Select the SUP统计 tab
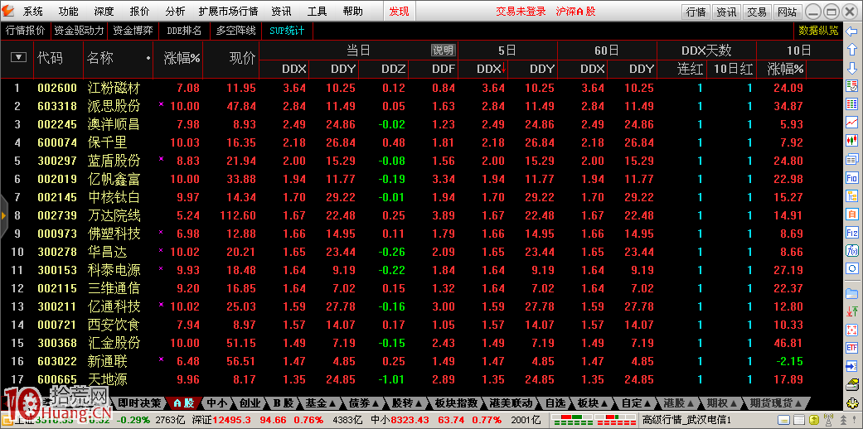The height and width of the screenshot is (429, 863). click(287, 31)
